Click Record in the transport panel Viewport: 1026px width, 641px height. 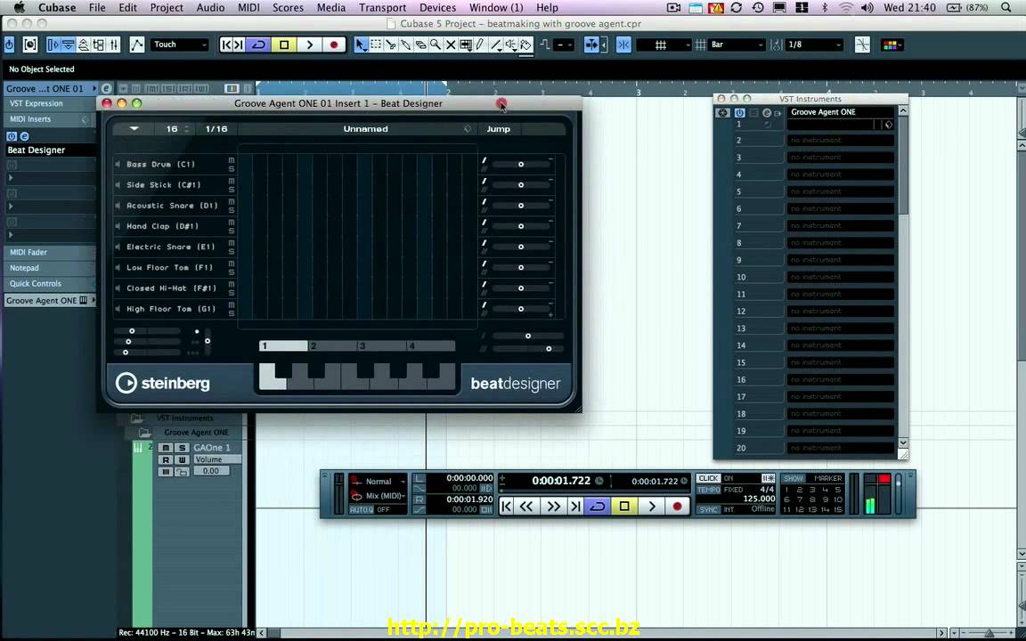click(677, 507)
